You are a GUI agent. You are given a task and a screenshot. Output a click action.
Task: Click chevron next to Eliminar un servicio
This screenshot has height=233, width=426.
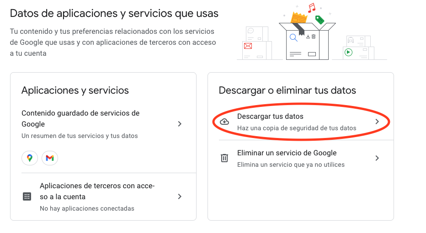coord(377,158)
